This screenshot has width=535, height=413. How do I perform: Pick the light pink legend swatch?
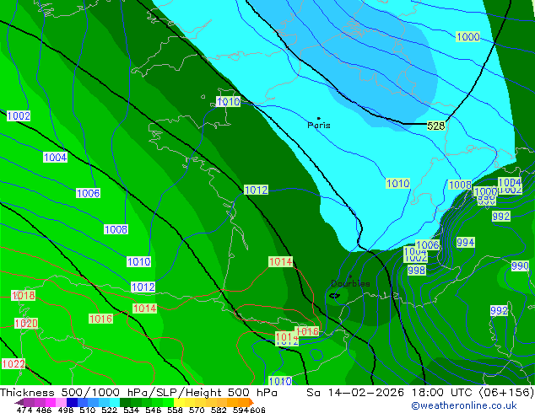click(x=62, y=402)
